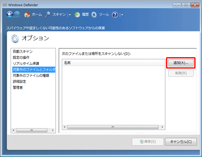Open the ツール toolbar label
The height and width of the screenshot is (157, 202).
[104, 14]
